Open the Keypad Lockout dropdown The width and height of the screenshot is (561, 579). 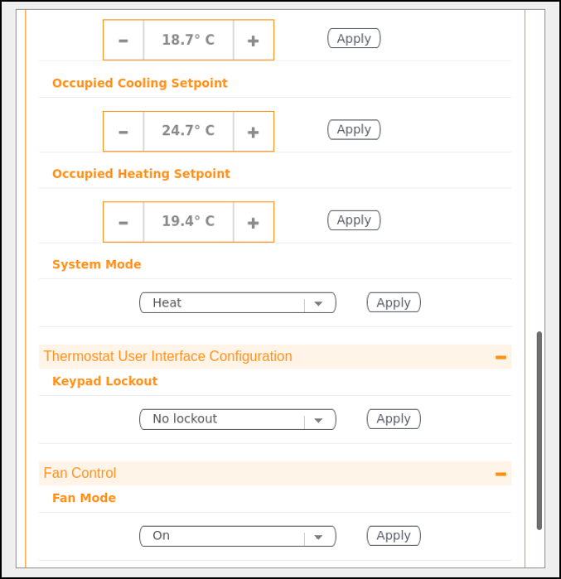tap(238, 419)
